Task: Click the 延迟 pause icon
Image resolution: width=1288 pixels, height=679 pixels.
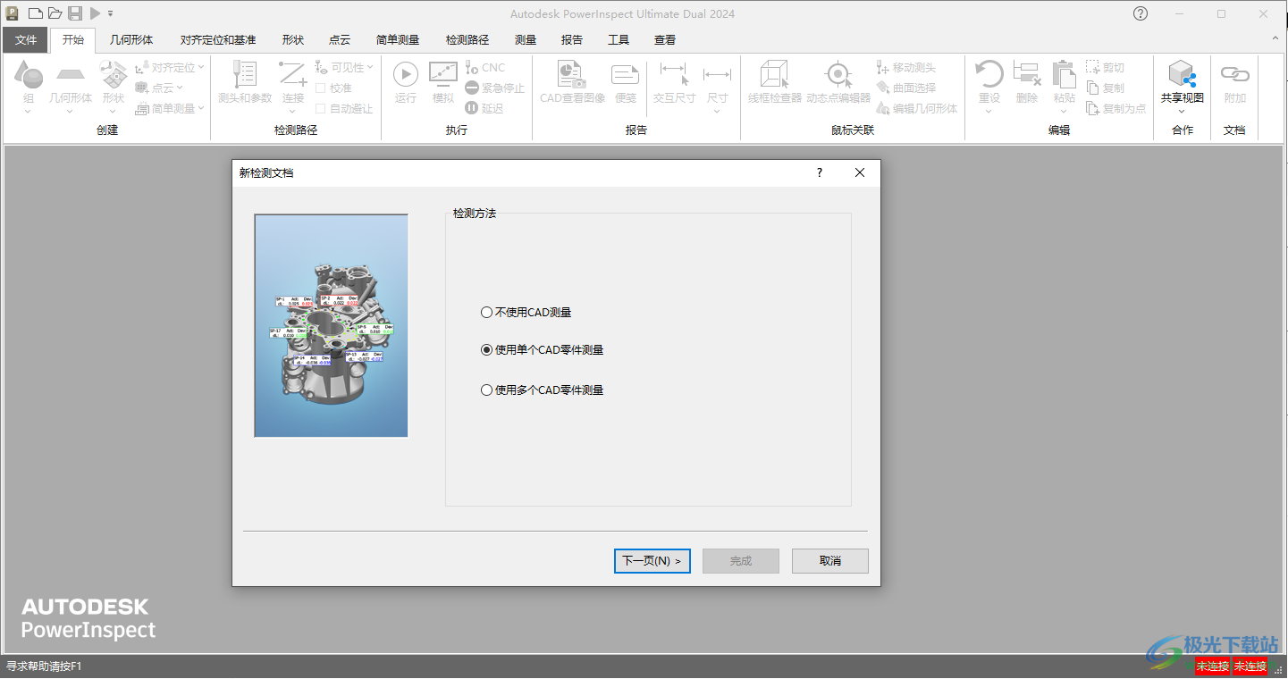Action: click(472, 108)
